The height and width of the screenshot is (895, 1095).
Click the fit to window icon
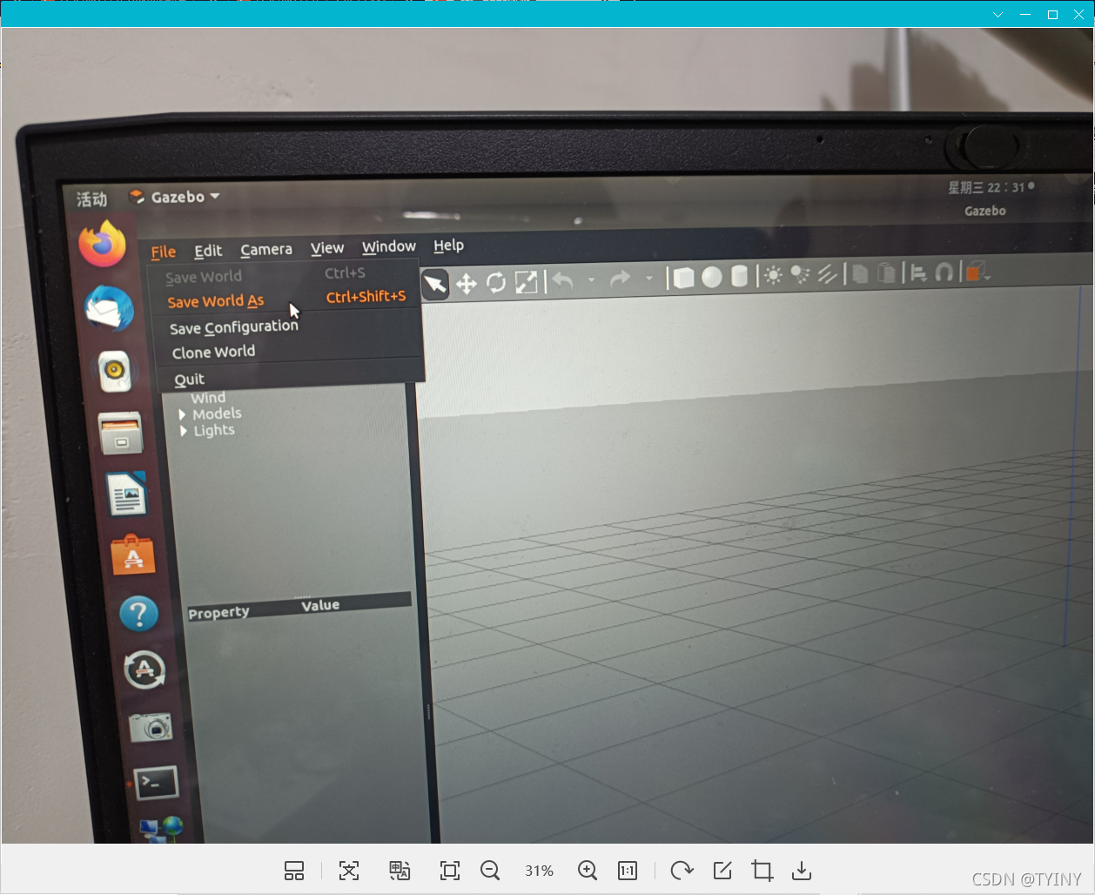pos(450,871)
